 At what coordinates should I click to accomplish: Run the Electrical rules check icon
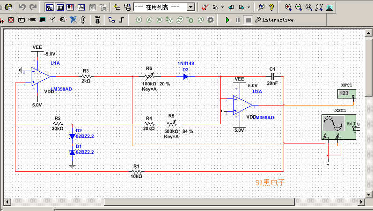(x=205, y=8)
